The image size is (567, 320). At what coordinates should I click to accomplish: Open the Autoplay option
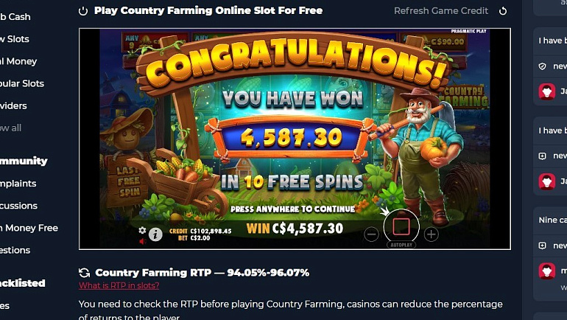pos(401,245)
